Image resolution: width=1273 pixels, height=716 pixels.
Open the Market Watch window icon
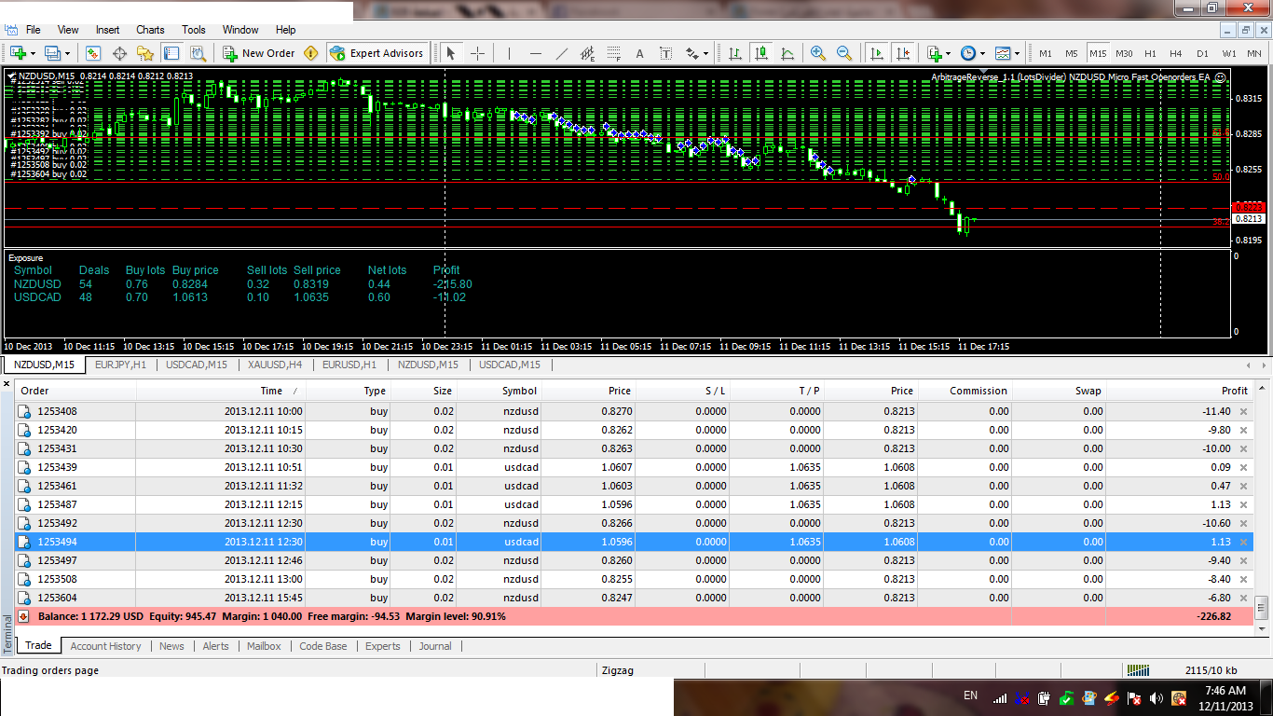coord(93,53)
